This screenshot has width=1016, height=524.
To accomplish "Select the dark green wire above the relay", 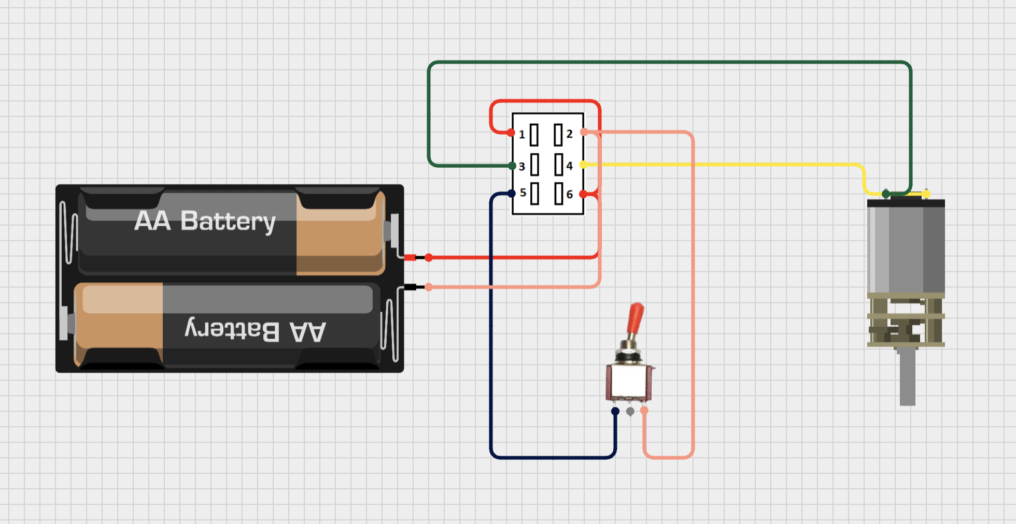I will (x=669, y=62).
